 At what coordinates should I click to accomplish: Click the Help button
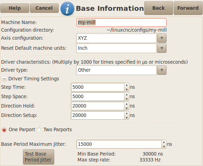click(x=15, y=8)
